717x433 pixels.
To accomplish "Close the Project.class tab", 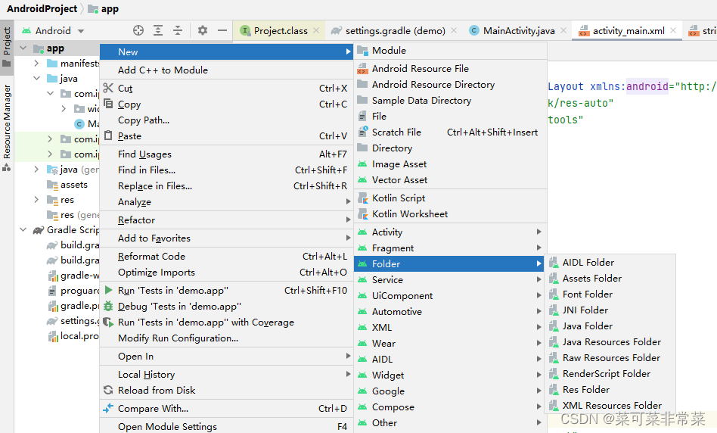I will coord(316,31).
